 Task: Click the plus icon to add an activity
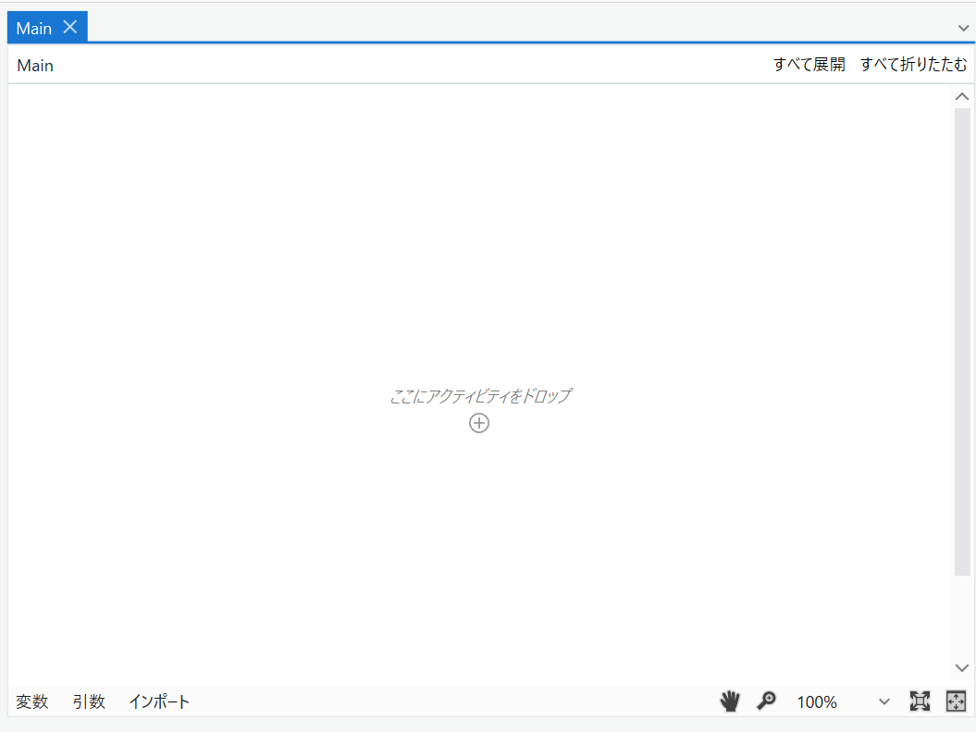pyautogui.click(x=479, y=423)
